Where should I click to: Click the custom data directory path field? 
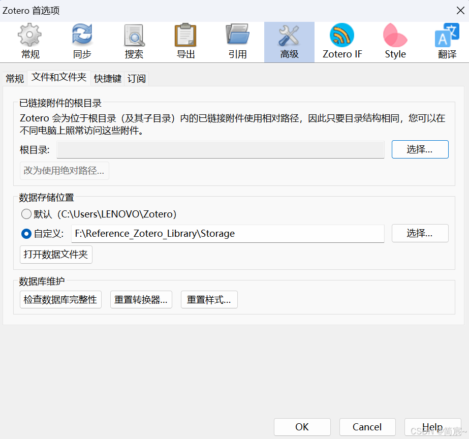228,234
